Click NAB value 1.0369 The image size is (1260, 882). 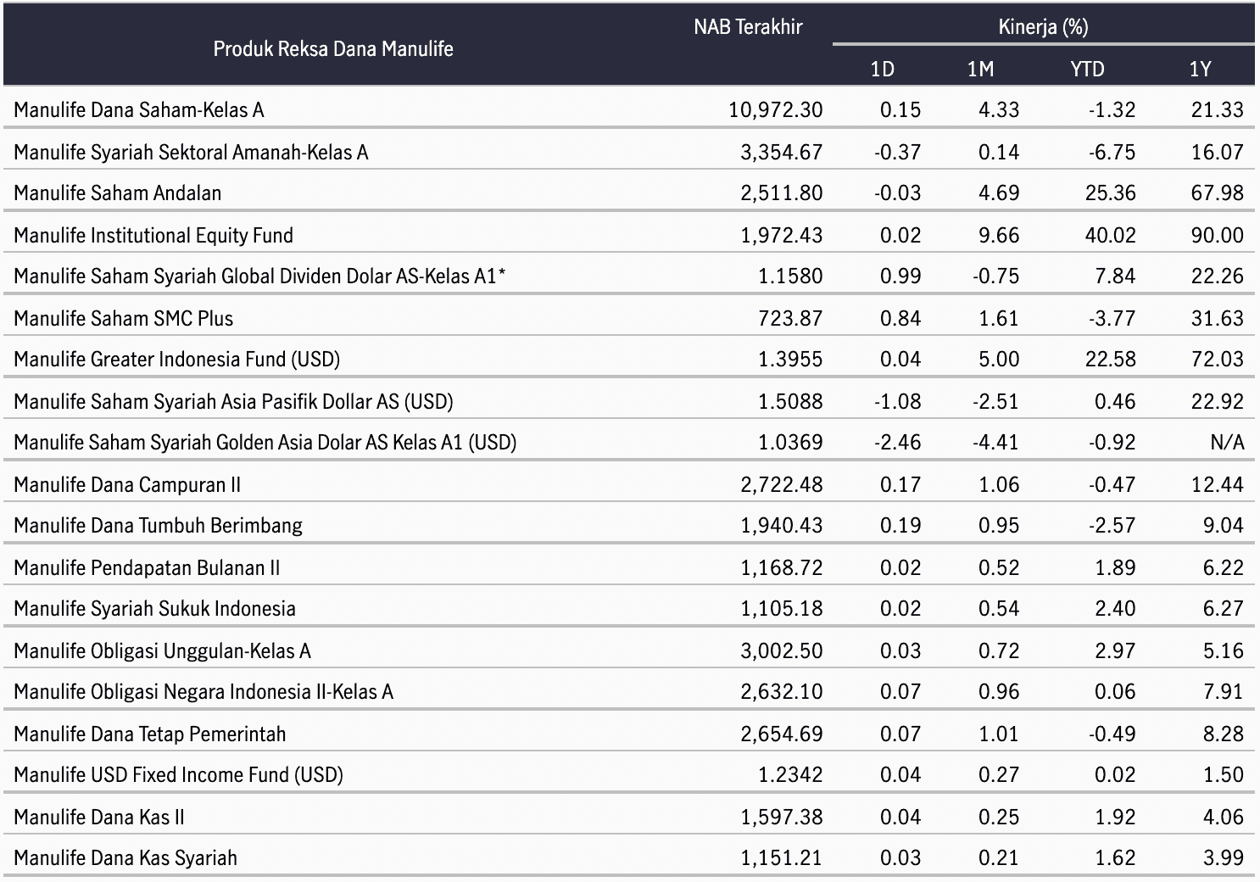[x=790, y=442]
